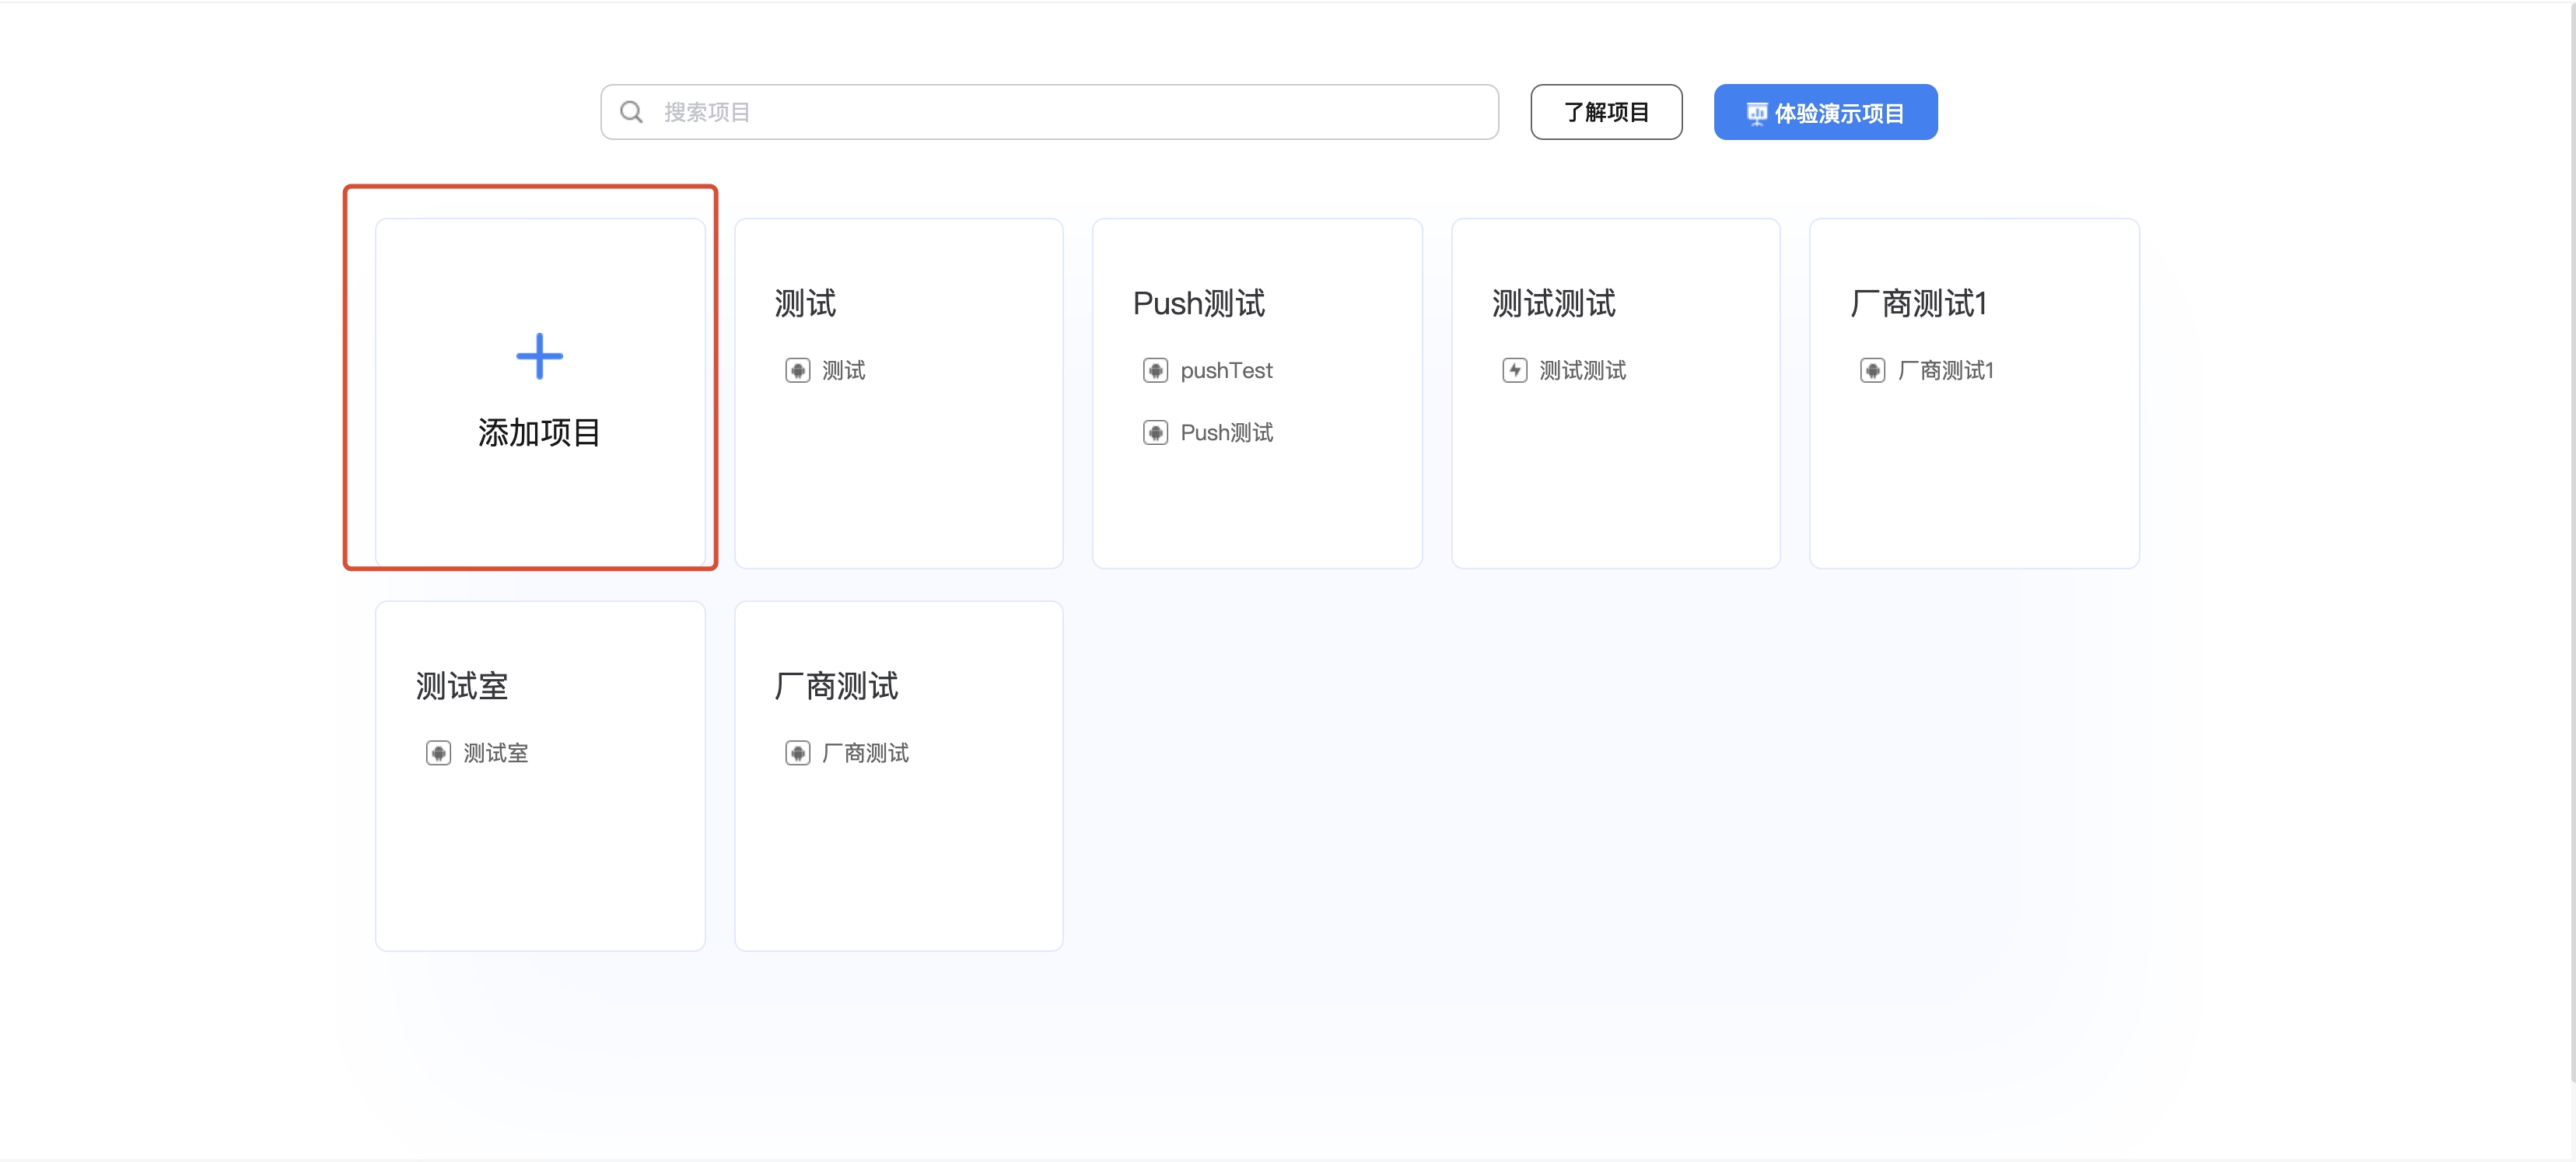2576x1162 pixels.
Task: Click Android icon beside pushTest
Action: [x=1155, y=371]
